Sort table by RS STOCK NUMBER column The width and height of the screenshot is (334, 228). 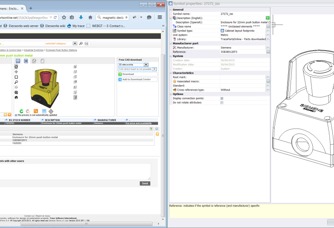click(x=20, y=120)
